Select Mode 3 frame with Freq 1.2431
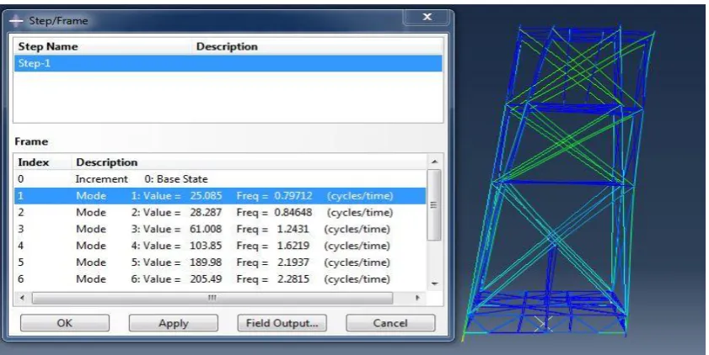This screenshot has width=709, height=355. [220, 229]
